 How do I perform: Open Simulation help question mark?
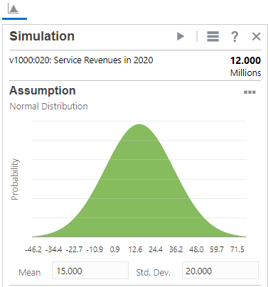[x=235, y=36]
